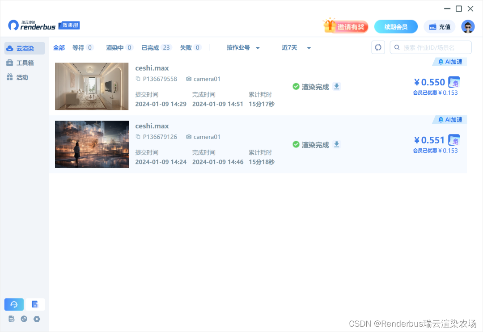Click the 续期会员 button
Viewport: 483px width, 332px height.
[396, 27]
